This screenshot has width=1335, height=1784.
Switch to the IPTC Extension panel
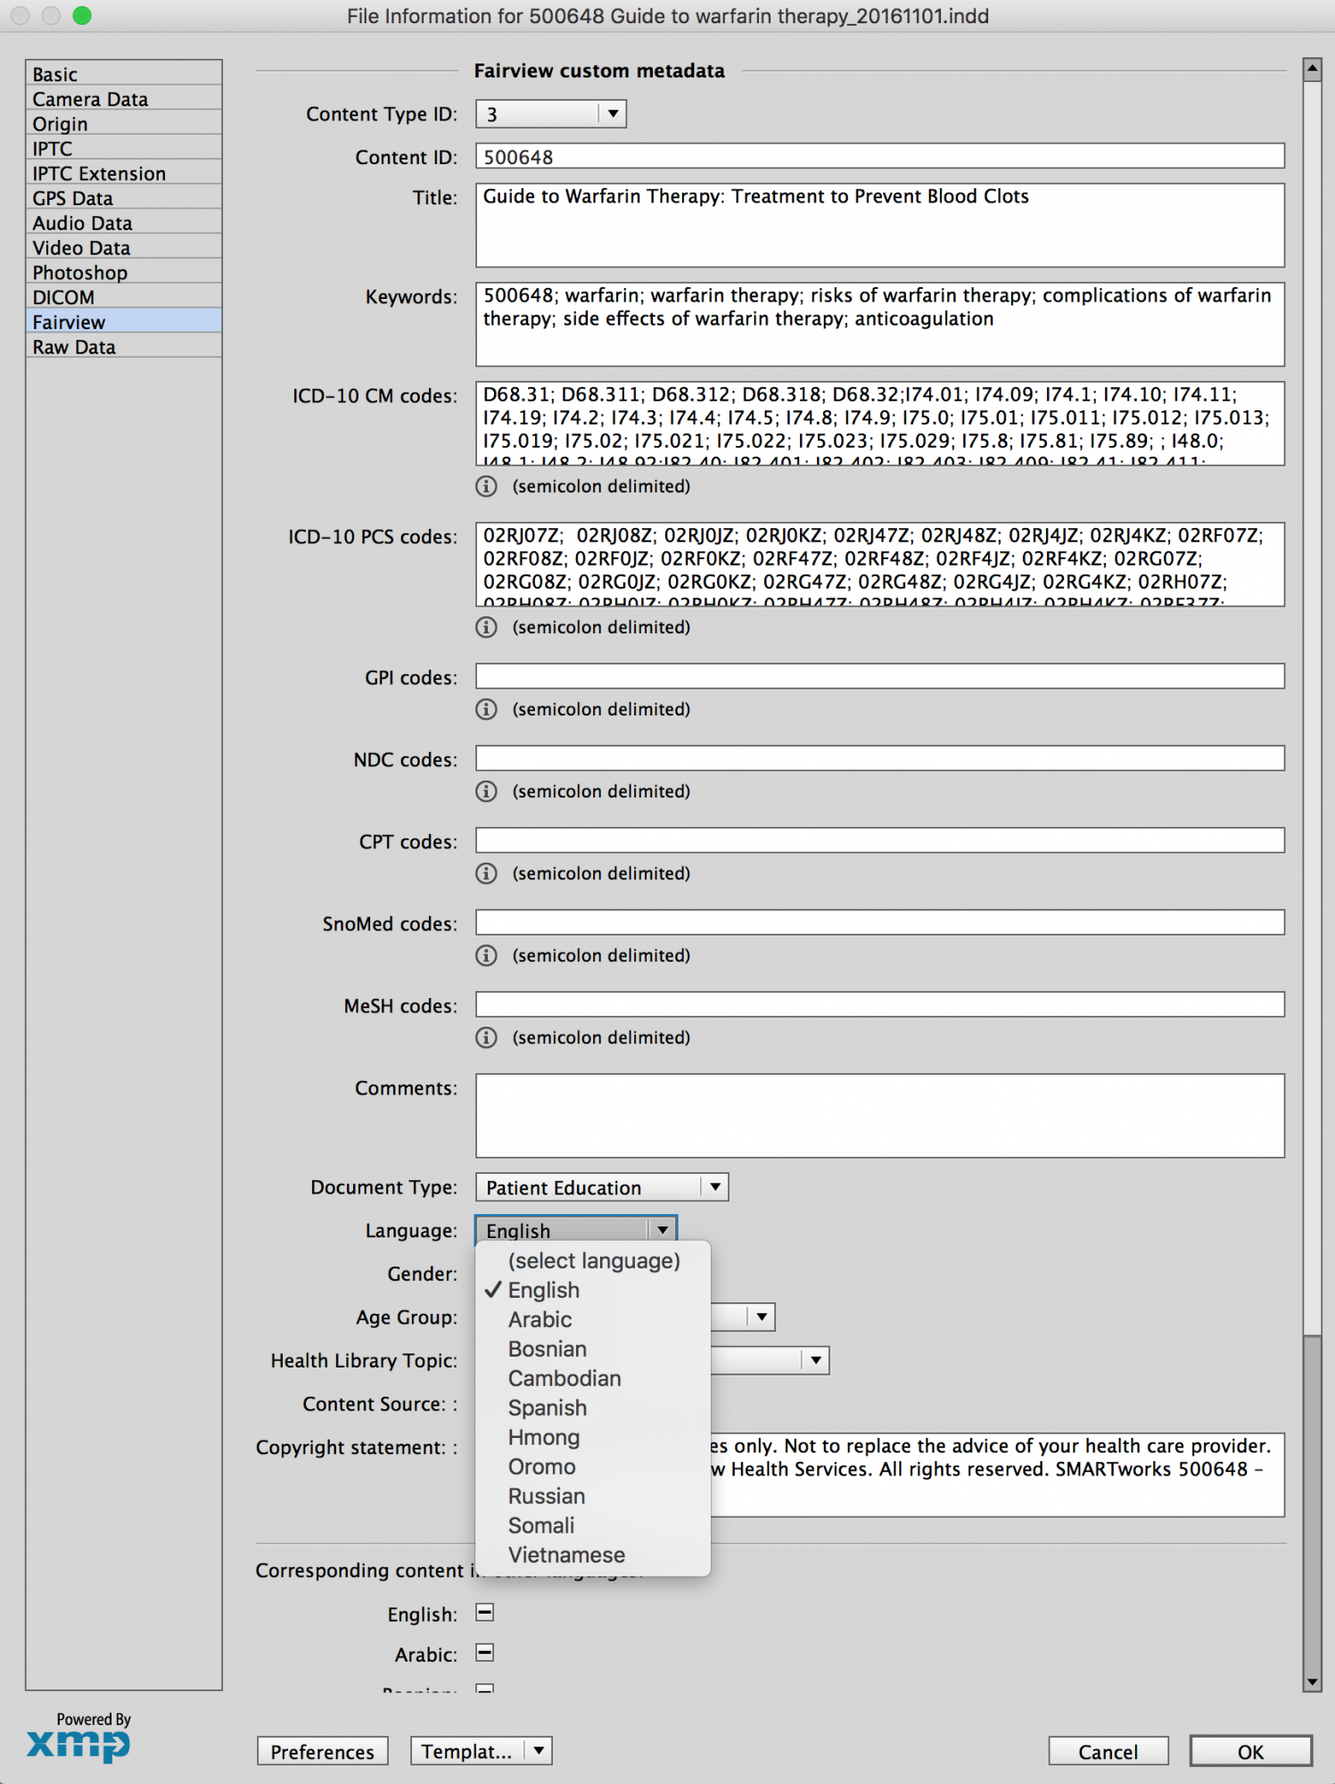coord(99,174)
